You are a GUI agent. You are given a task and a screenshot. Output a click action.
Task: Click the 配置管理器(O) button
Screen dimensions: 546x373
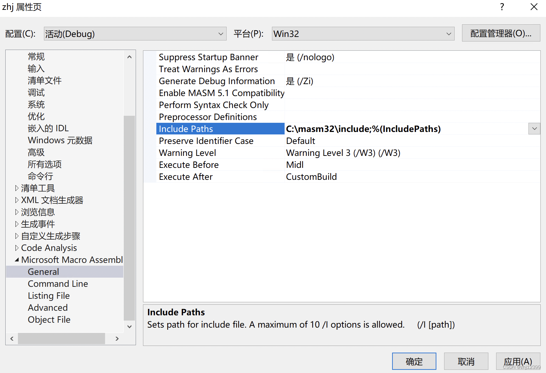click(x=501, y=33)
